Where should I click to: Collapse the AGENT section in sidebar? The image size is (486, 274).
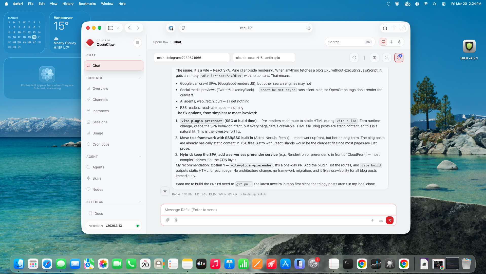140,157
